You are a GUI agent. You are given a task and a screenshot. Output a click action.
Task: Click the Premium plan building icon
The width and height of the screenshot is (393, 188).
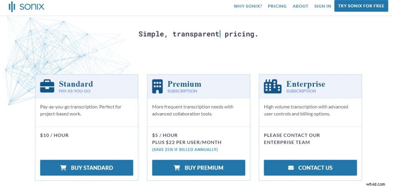click(x=157, y=86)
